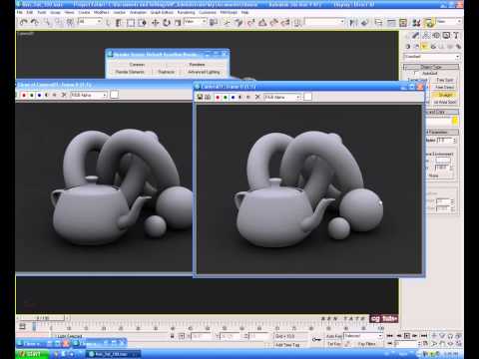Click the highlighted Skylight button
The height and width of the screenshot is (359, 479).
[x=445, y=95]
